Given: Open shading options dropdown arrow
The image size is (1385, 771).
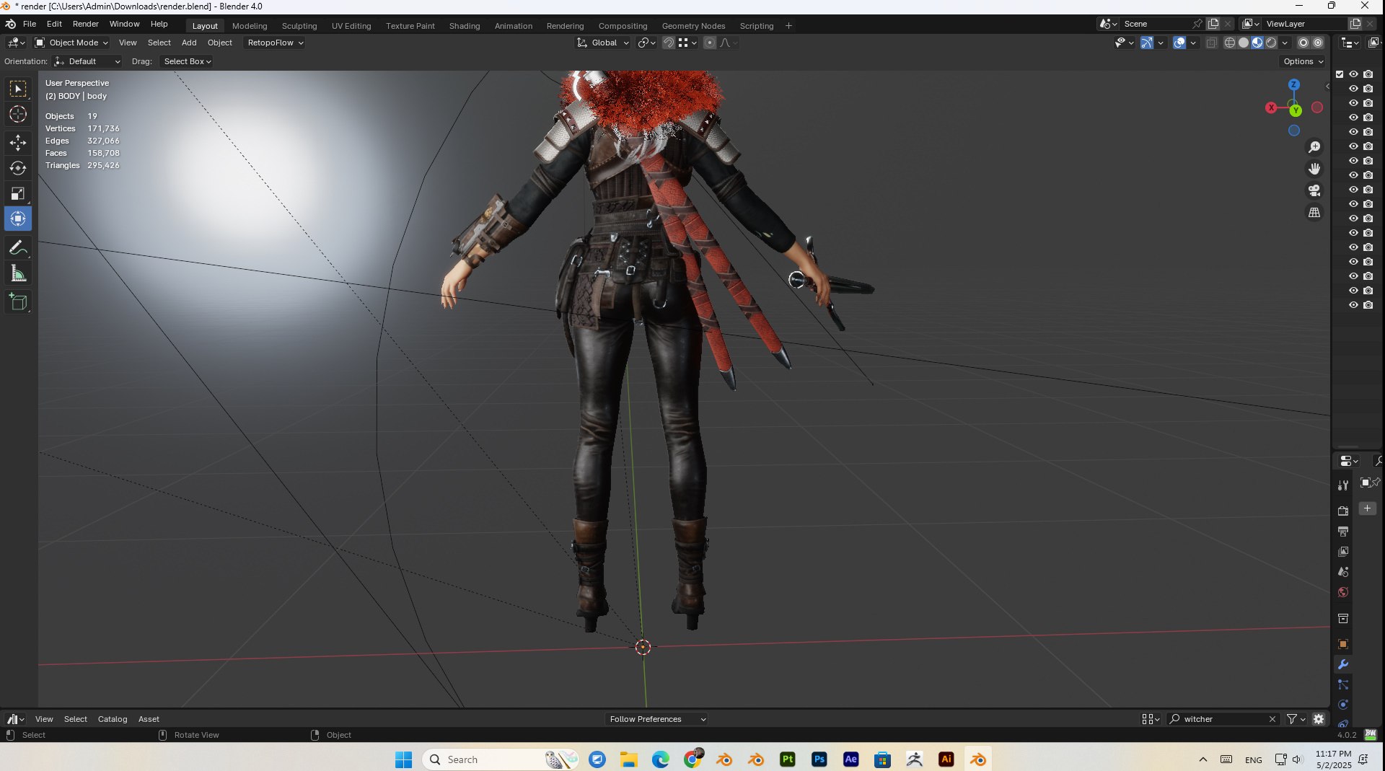Looking at the screenshot, I should [x=1285, y=43].
